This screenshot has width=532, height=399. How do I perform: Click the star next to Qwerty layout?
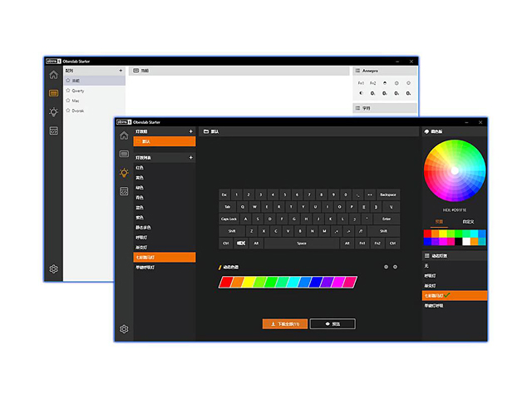[67, 91]
